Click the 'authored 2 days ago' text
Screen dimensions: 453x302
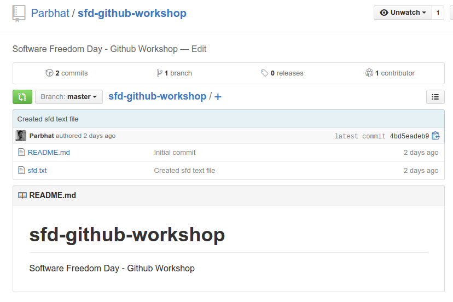click(x=85, y=136)
